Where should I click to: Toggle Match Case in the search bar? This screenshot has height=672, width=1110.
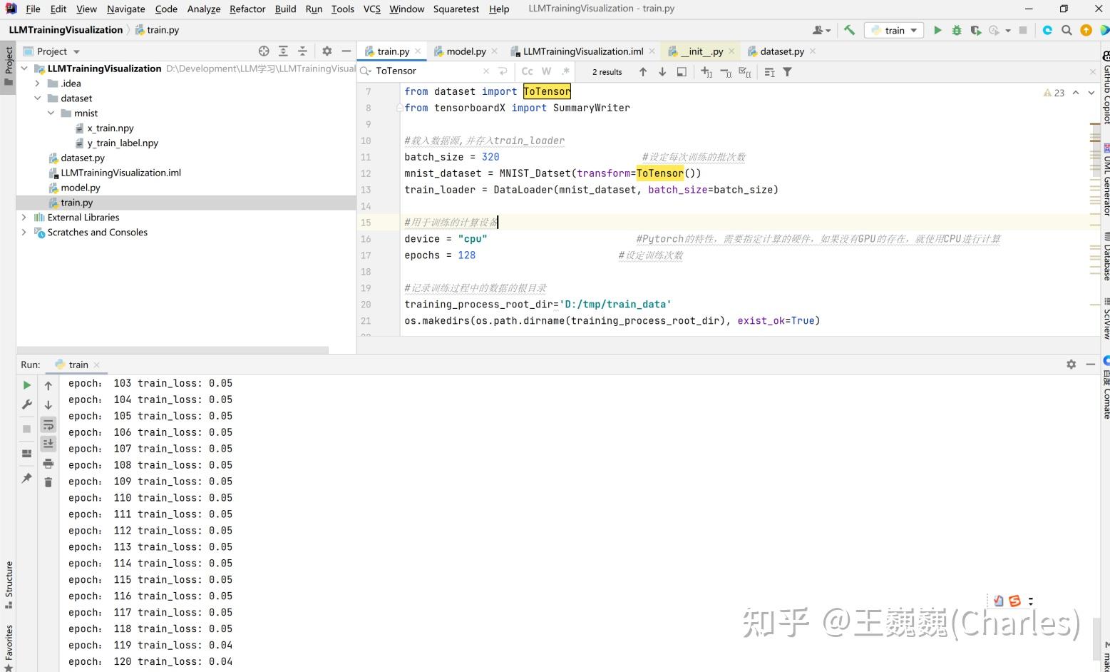527,71
